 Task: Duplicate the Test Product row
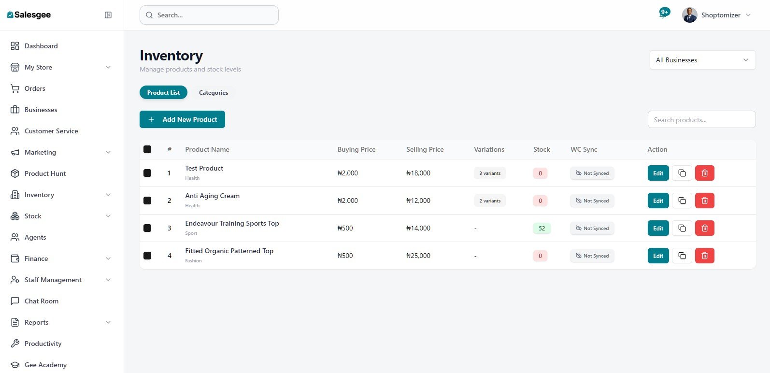tap(682, 173)
